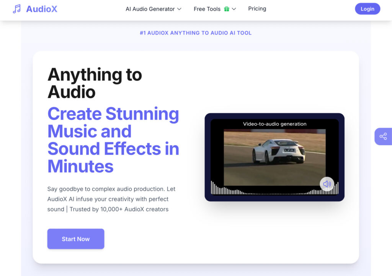Open the share panel icon on right edge
The image size is (392, 276).
pyautogui.click(x=383, y=136)
